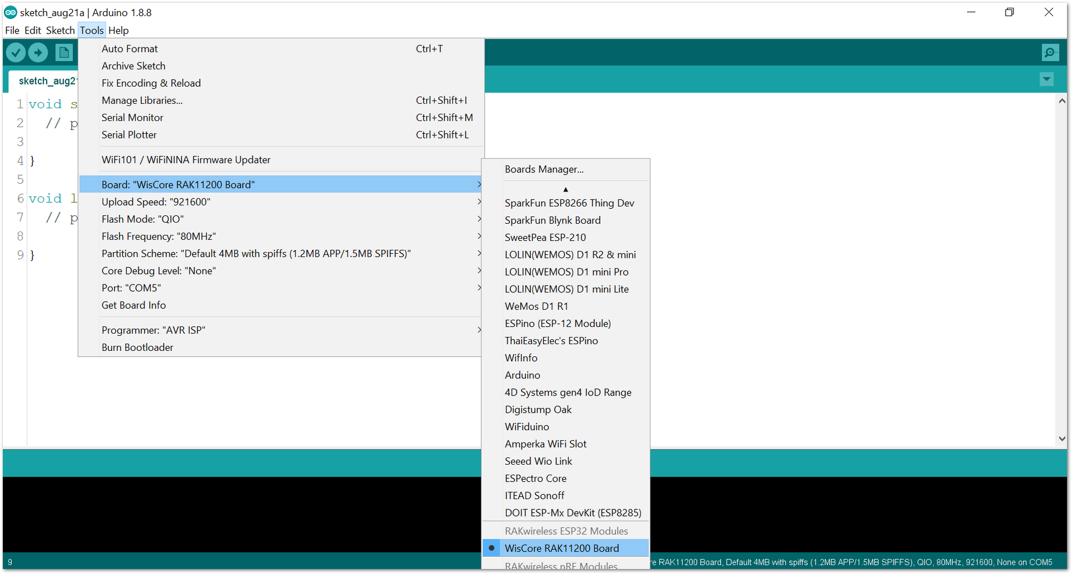The image size is (1072, 574).
Task: Click the New sketch file icon
Action: pos(64,53)
